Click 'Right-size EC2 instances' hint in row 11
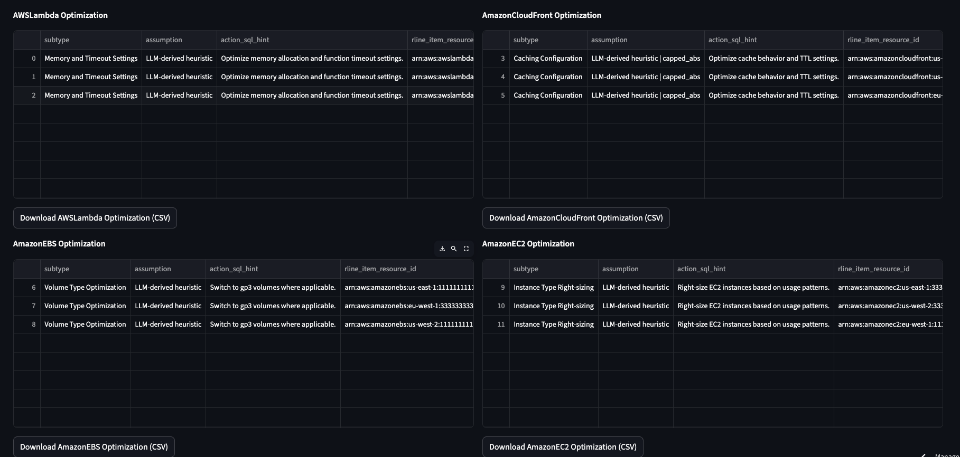The image size is (960, 457). click(x=753, y=325)
